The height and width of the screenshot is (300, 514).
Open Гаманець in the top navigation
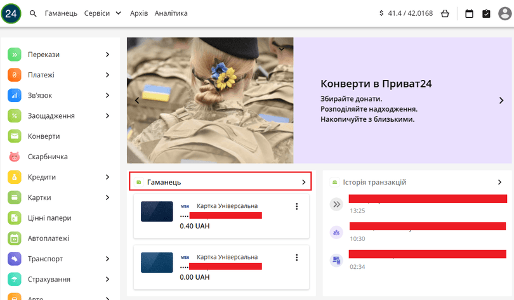(61, 13)
